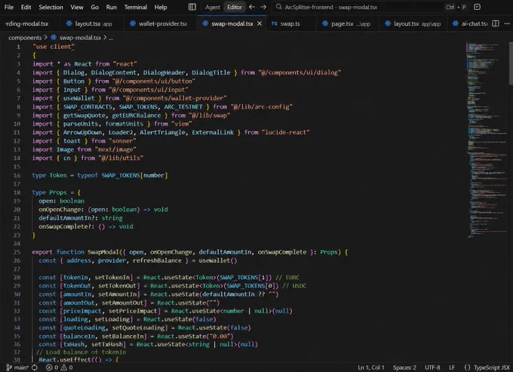Click the LF end-of-line indicator
Image resolution: width=513 pixels, height=372 pixels.
click(452, 367)
